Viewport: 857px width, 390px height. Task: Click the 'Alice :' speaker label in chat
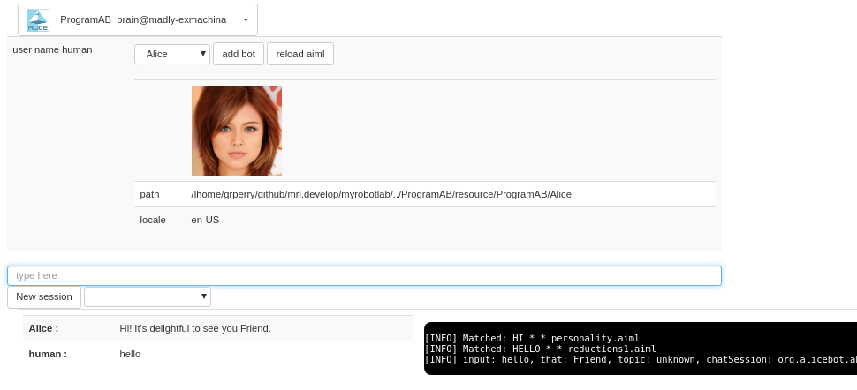point(43,329)
